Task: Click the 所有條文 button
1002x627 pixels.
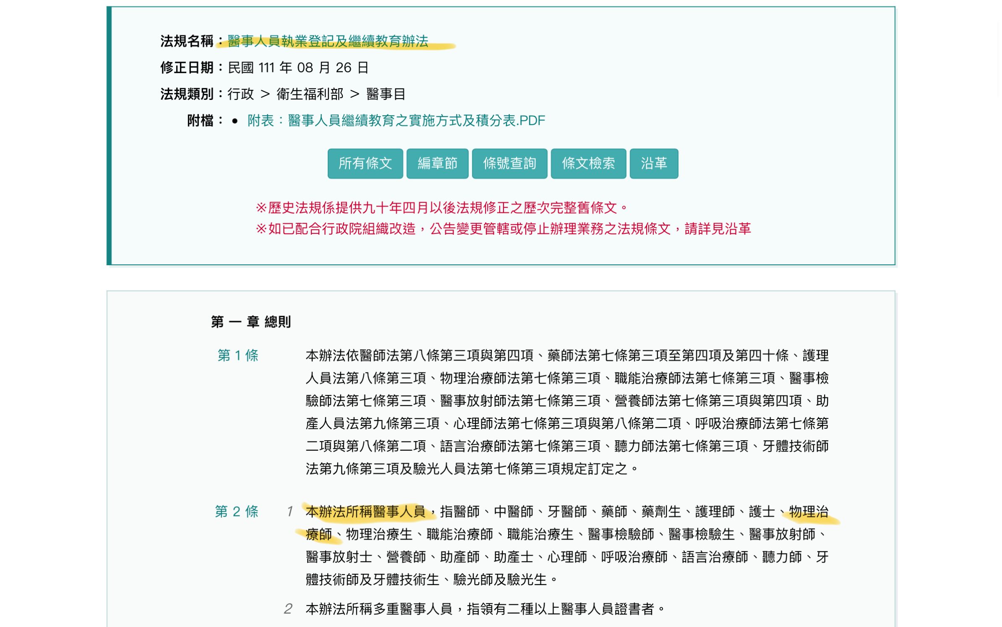Action: [x=365, y=163]
